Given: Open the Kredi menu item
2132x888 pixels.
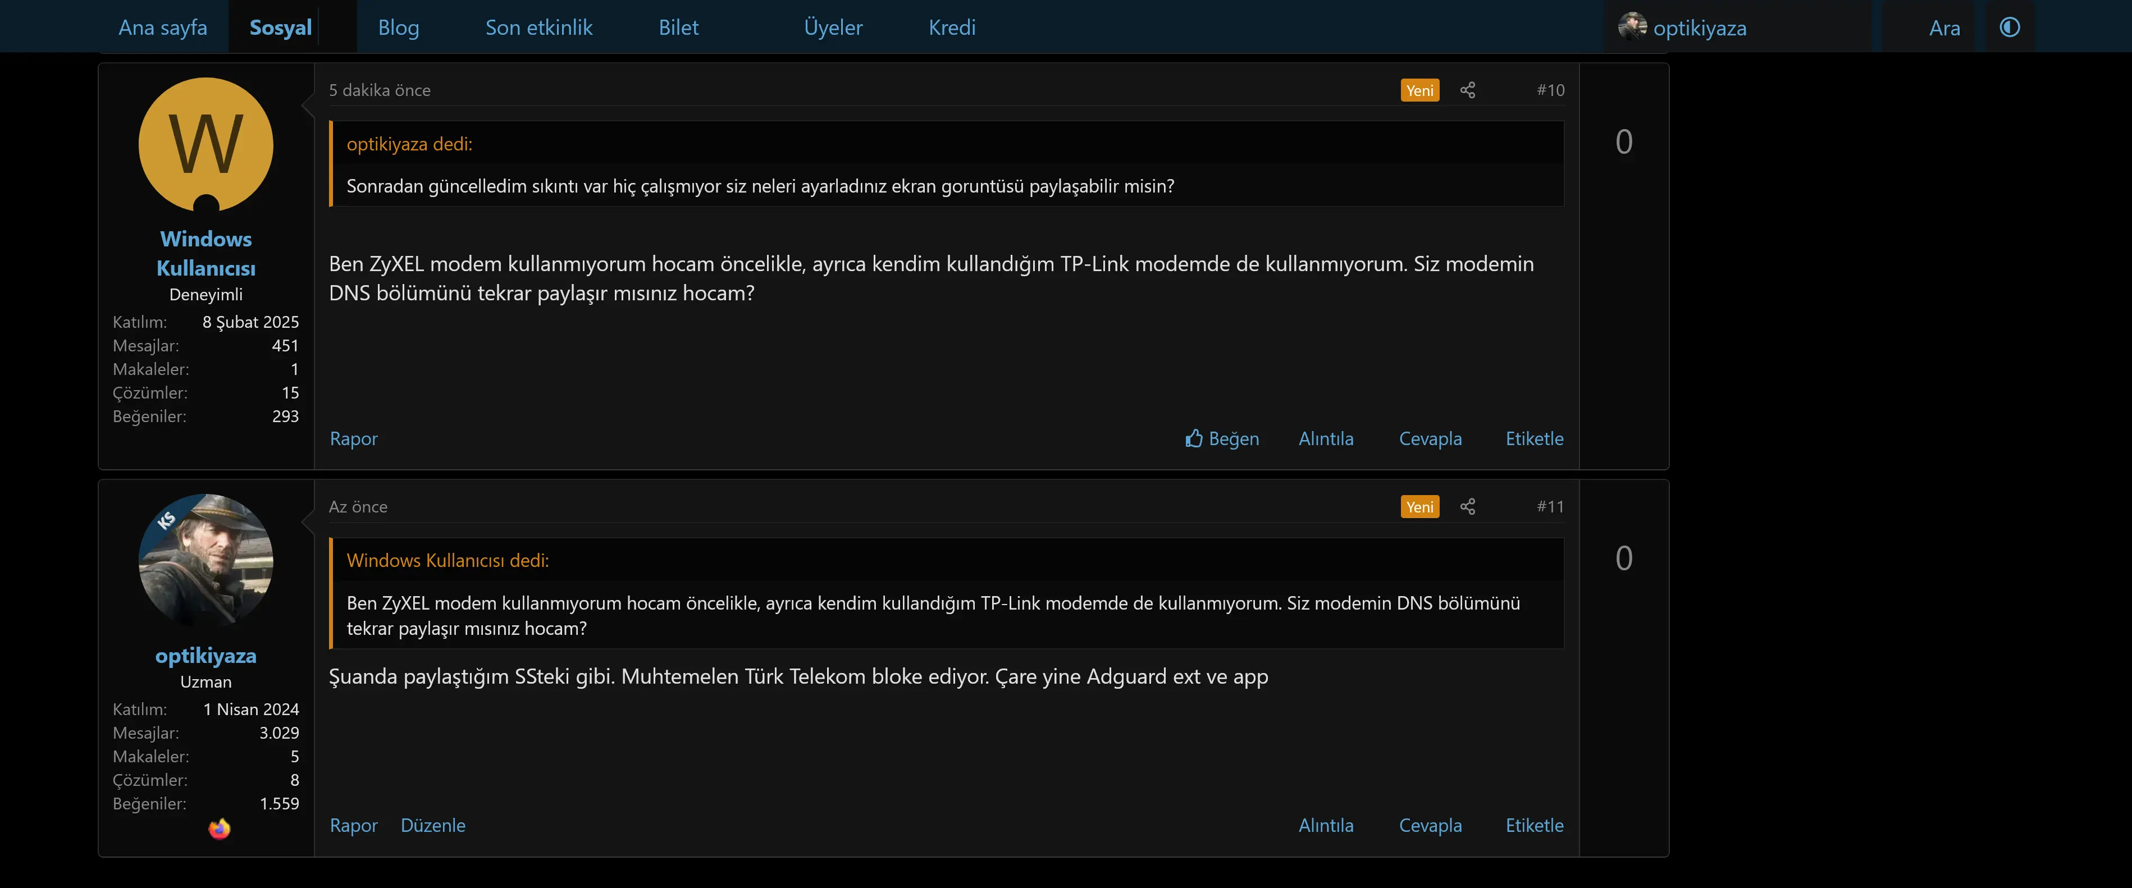Looking at the screenshot, I should (x=953, y=28).
